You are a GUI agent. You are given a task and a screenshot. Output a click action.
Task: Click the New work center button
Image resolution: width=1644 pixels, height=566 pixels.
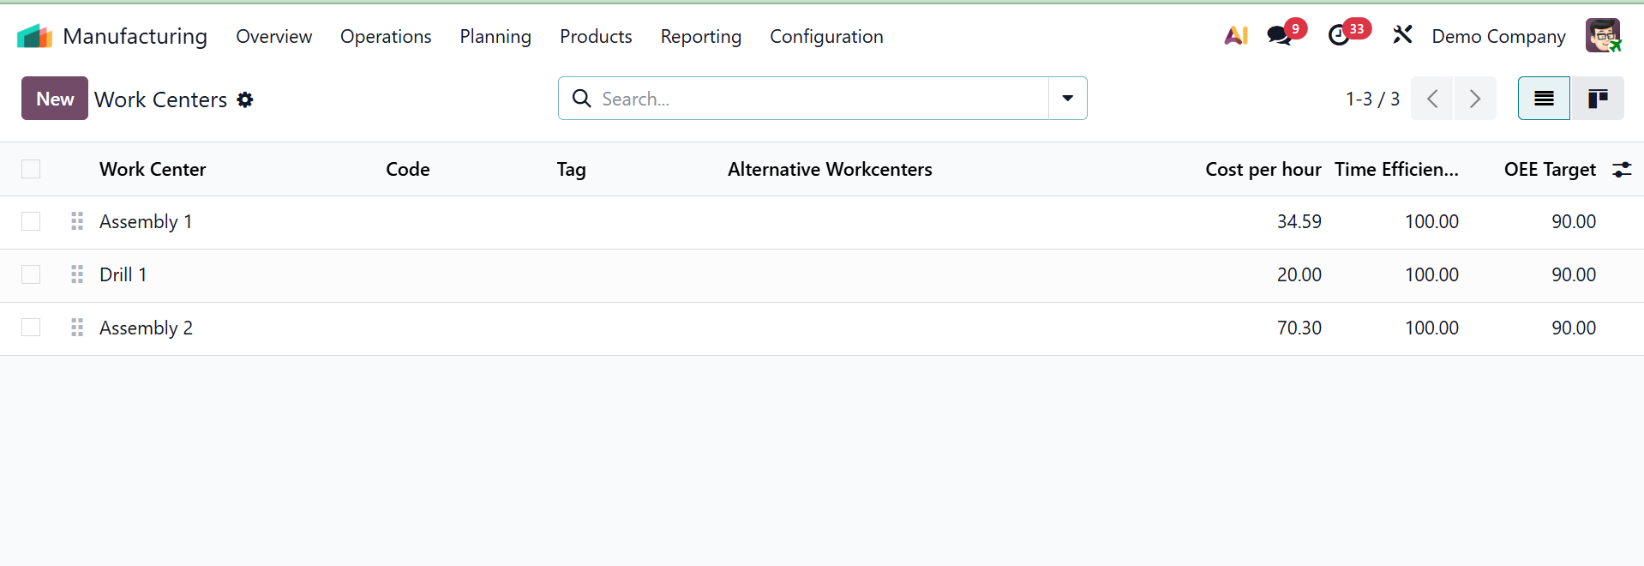tap(55, 99)
